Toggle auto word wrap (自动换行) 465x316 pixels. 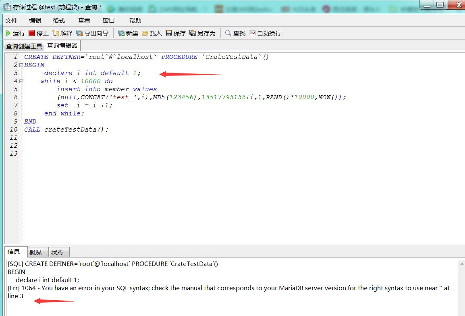point(252,33)
